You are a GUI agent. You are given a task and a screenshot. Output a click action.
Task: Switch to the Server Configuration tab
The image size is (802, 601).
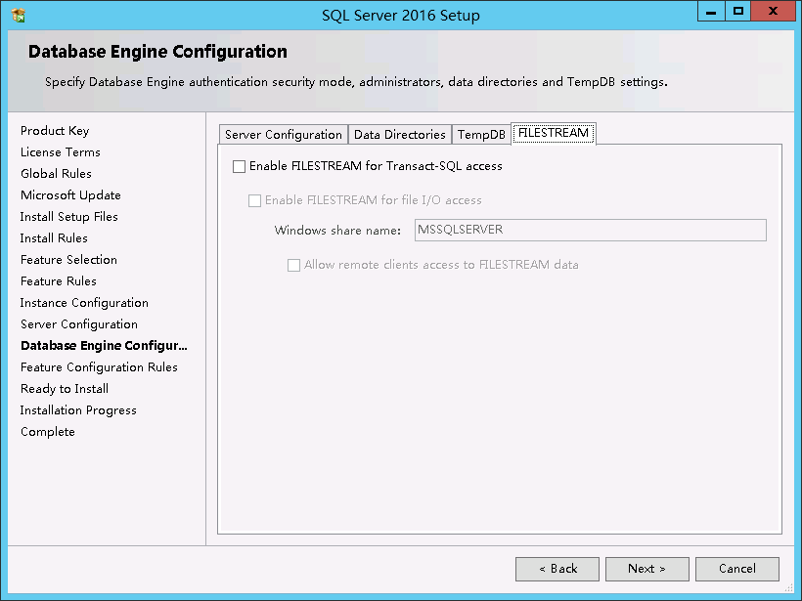(x=284, y=135)
